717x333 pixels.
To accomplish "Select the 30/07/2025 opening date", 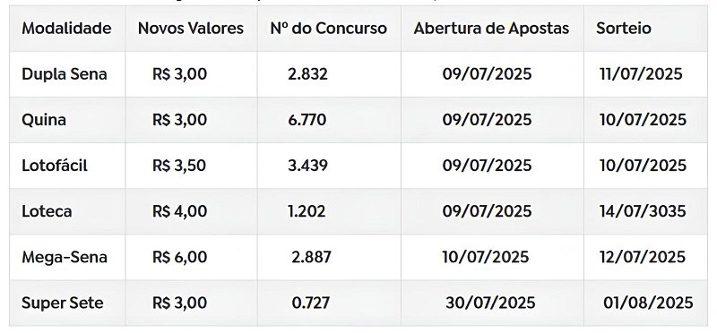I will [x=490, y=303].
